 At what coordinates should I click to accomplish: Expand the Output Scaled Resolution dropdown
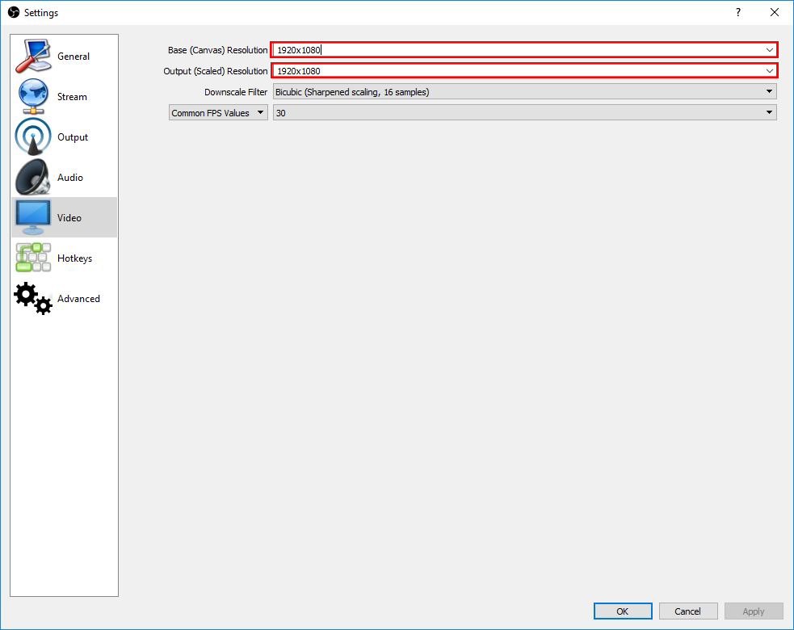(x=769, y=70)
